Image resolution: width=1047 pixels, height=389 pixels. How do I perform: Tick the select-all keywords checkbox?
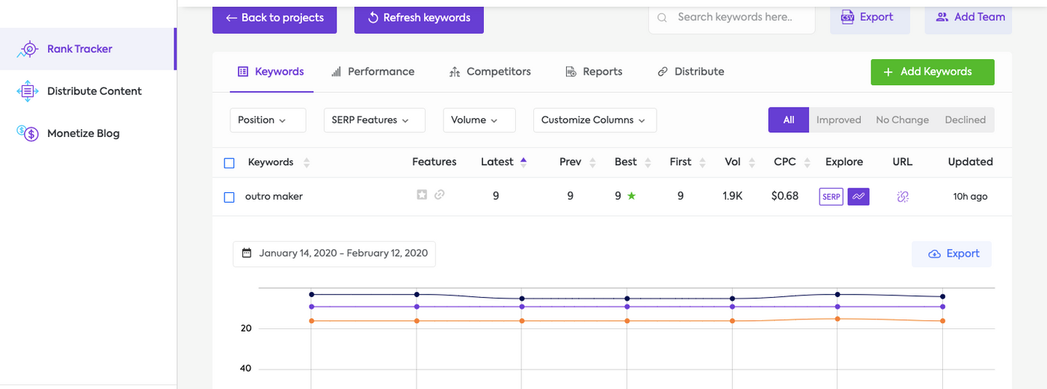click(230, 162)
